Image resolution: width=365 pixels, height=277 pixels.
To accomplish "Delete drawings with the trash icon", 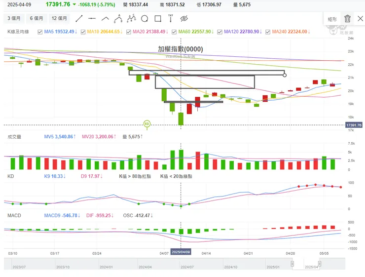I will click(347, 18).
